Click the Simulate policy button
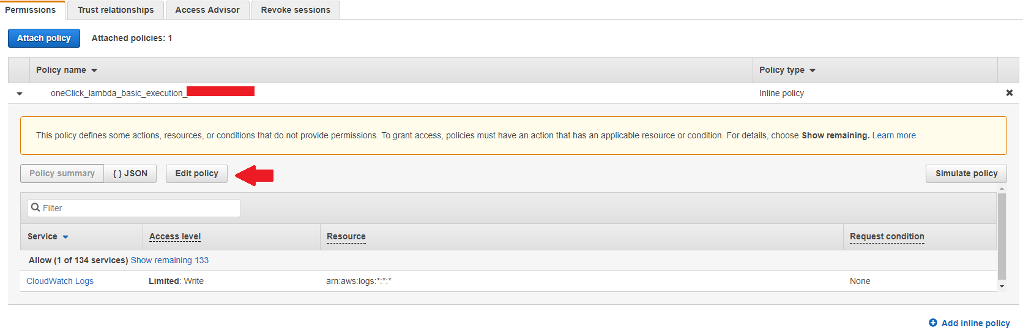The height and width of the screenshot is (336, 1023). [966, 173]
